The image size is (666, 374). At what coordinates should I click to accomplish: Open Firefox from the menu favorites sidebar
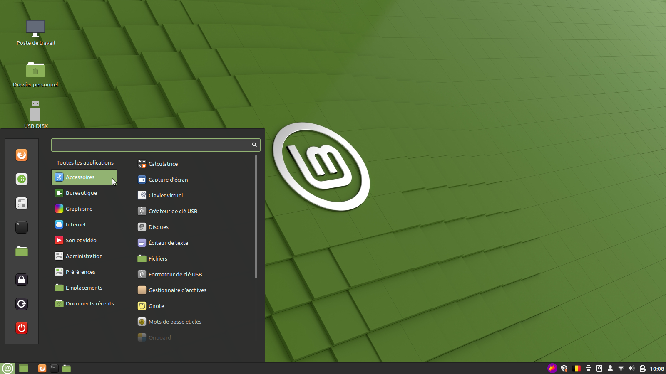22,155
